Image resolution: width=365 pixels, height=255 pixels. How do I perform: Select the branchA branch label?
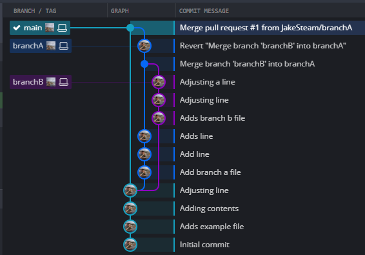[x=41, y=46]
